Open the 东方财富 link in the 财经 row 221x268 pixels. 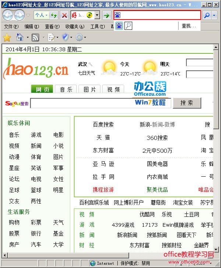[139, 245]
